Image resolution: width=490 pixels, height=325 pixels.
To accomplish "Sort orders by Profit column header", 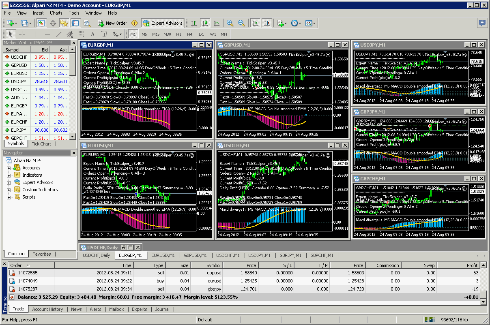I will point(459,265).
